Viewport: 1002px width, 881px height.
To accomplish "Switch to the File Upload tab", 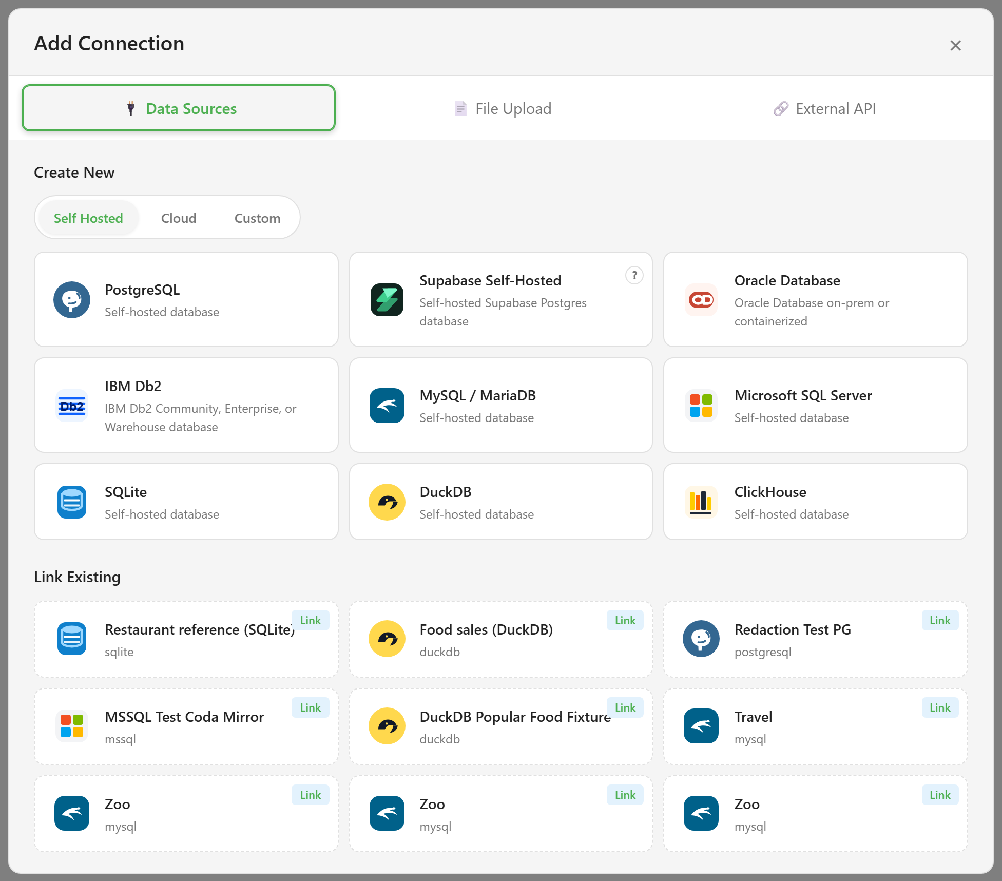I will (x=503, y=108).
